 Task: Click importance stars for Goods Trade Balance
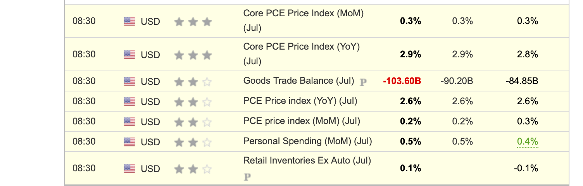pyautogui.click(x=193, y=82)
